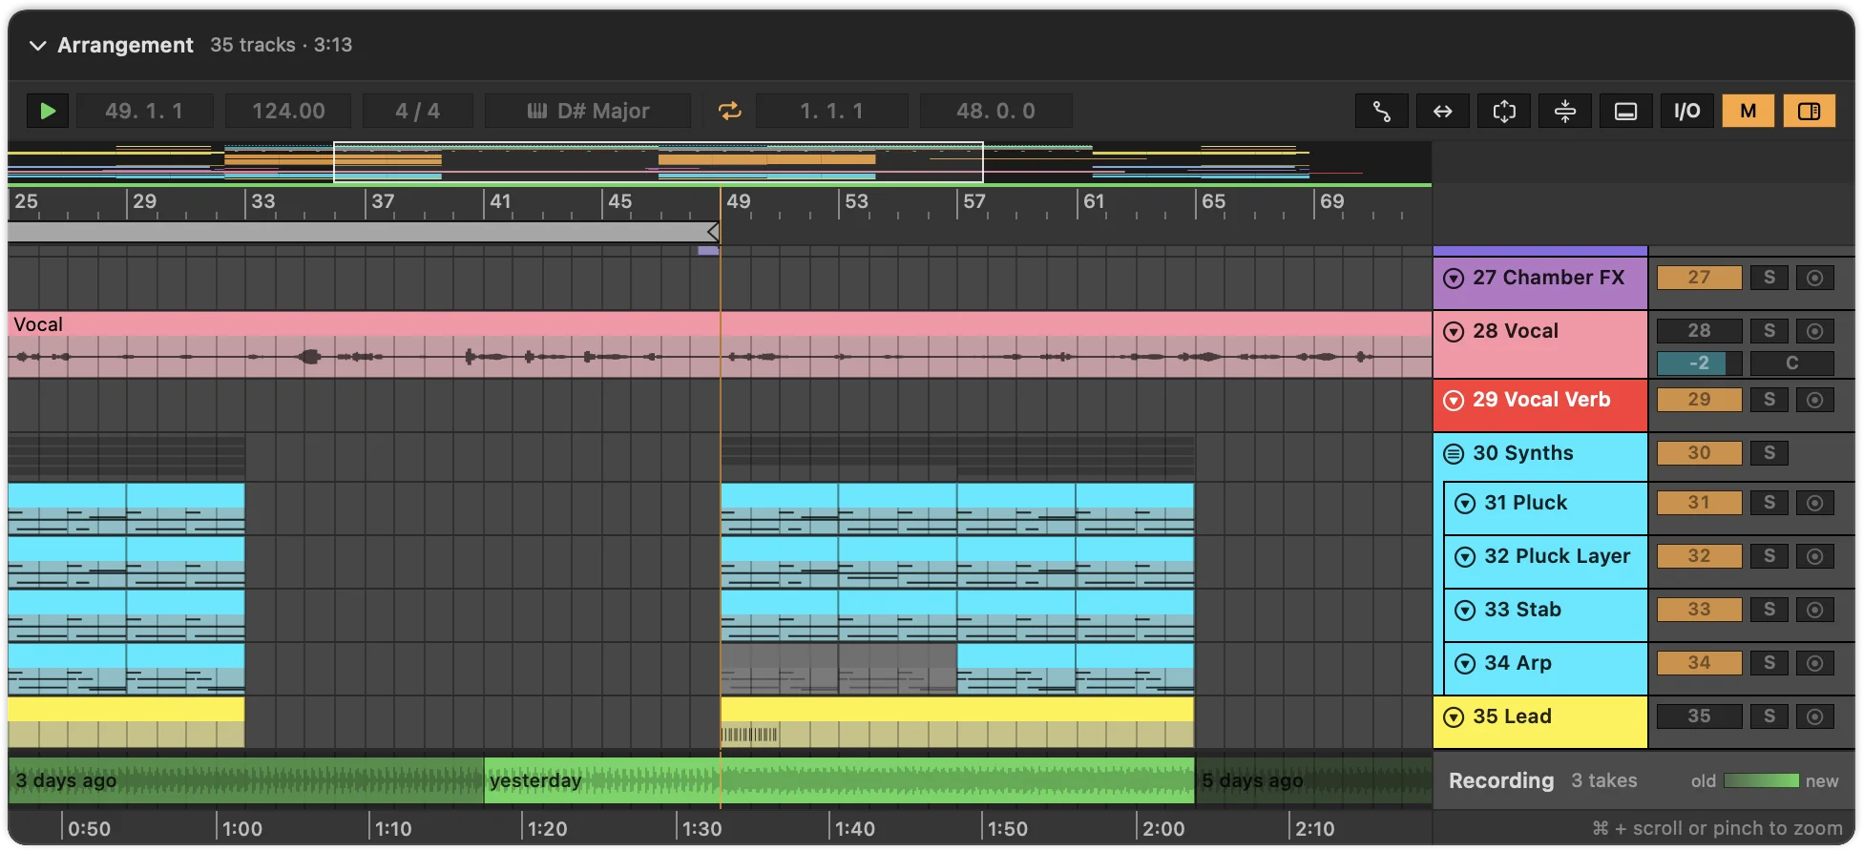Arm the 35 Lead track for recording
Screen dimensions: 1863x851
coord(1815,716)
